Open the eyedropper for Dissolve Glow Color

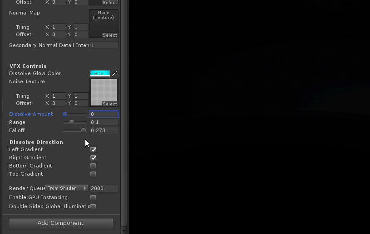click(x=115, y=73)
